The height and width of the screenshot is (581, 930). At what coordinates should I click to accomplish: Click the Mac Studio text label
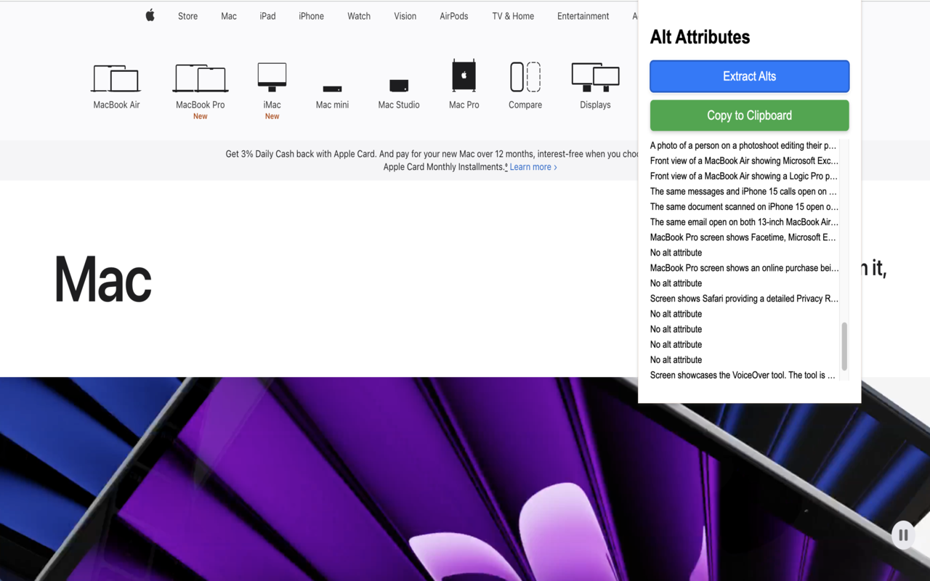click(x=399, y=105)
